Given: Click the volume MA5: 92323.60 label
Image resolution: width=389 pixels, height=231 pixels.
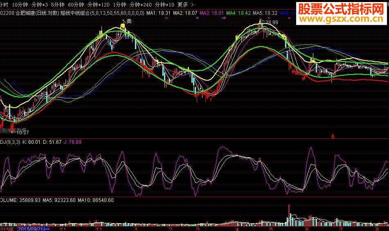Looking at the screenshot, I should [59, 200].
